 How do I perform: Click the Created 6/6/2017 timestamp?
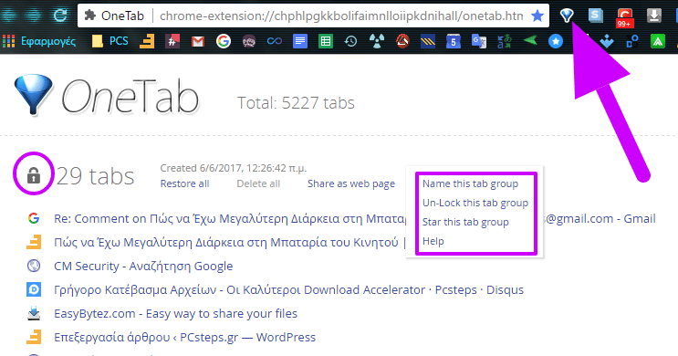click(233, 168)
